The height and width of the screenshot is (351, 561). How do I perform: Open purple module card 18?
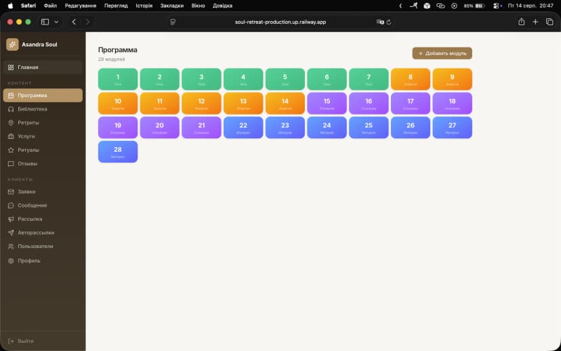[x=452, y=104]
